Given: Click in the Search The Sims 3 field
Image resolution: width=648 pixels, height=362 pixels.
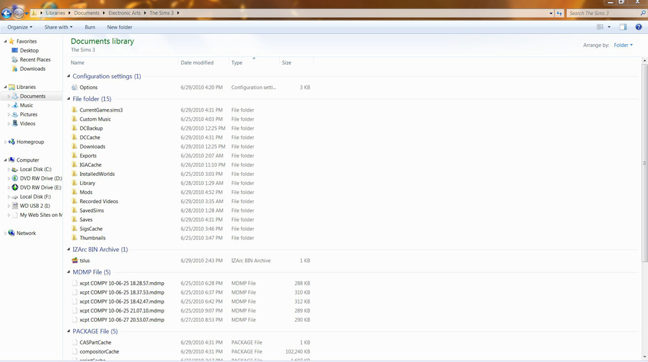Looking at the screenshot, I should 603,13.
